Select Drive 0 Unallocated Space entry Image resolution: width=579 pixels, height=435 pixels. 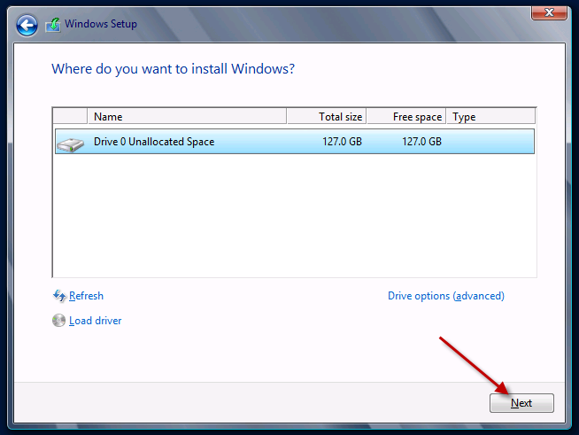coord(154,142)
